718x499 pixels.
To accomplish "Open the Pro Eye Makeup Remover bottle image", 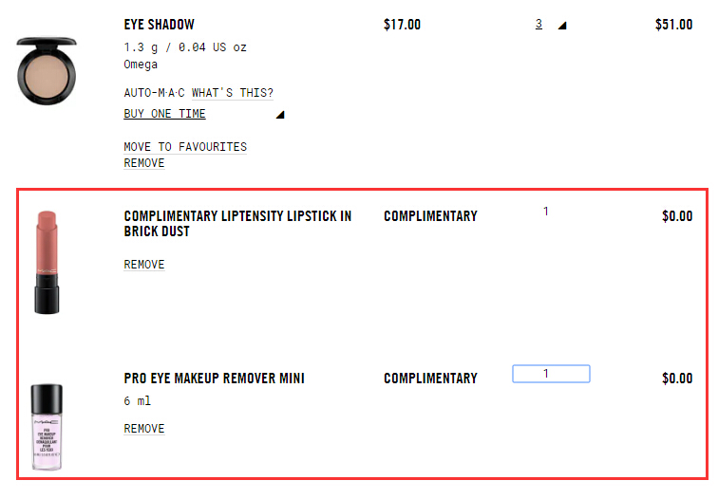I will (47, 427).
